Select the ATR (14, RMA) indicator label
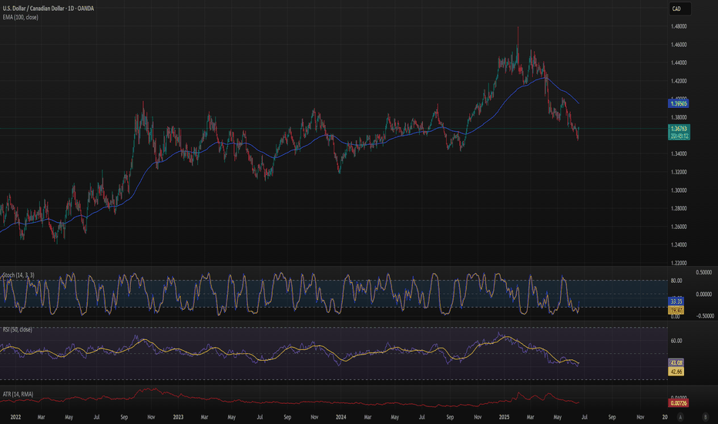Screen dimensions: 718x424 tap(18, 394)
